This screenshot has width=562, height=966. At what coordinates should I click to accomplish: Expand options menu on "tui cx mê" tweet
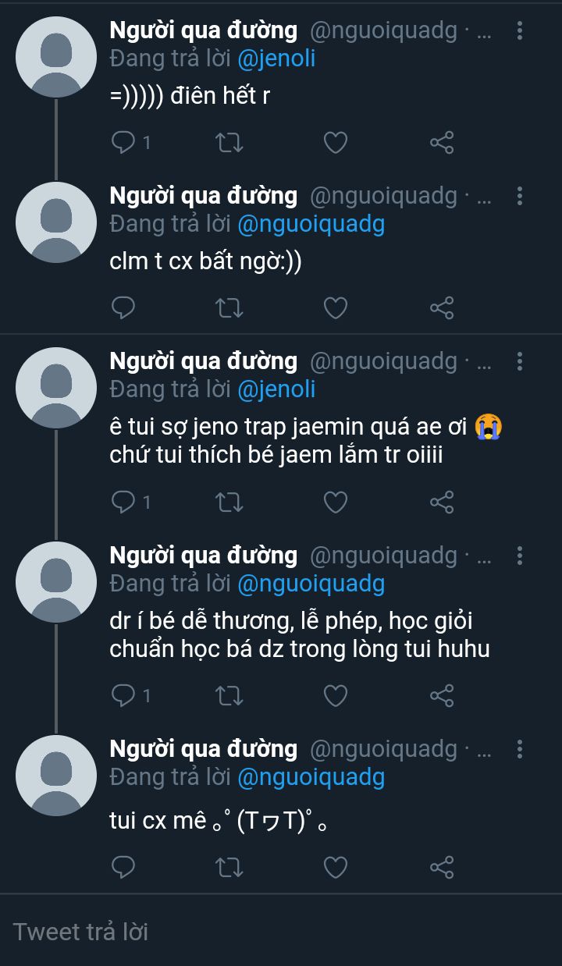pos(520,750)
